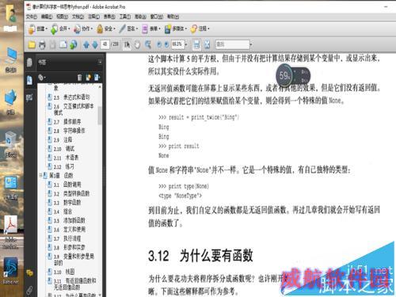396x297 pixels.
Task: Go to the next page with the down arrow
Action: point(95,44)
